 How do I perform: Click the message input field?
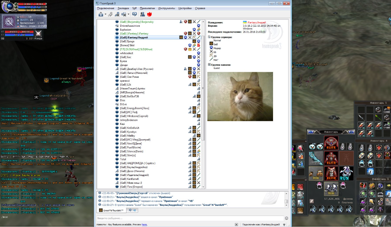tap(190, 218)
